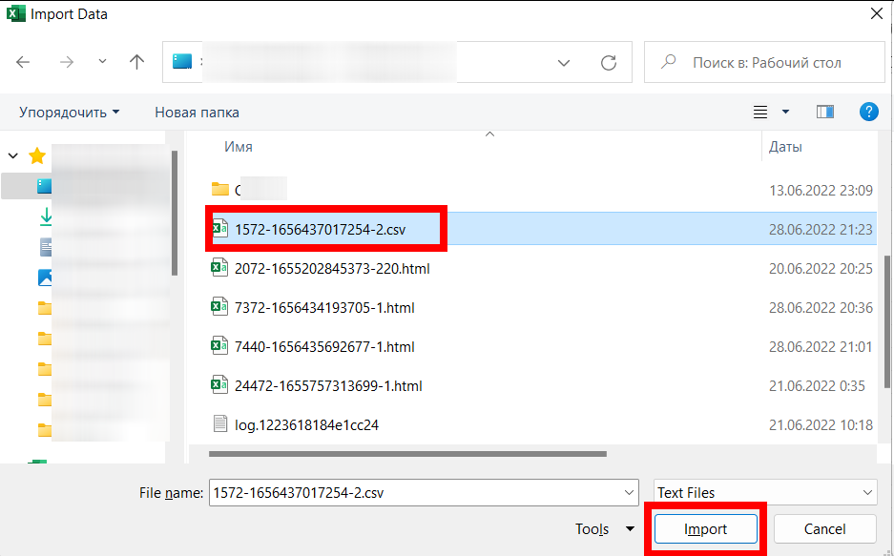The width and height of the screenshot is (894, 556).
Task: Click the icon of 7440-1656435692677-1.html
Action: tap(219, 345)
